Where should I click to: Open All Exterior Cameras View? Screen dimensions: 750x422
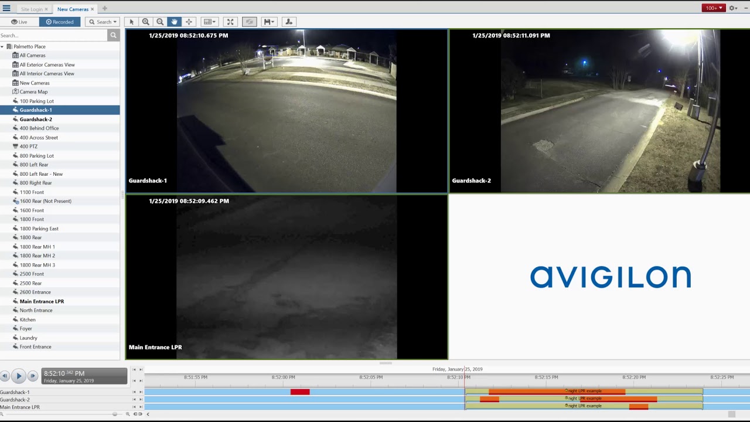tap(47, 64)
